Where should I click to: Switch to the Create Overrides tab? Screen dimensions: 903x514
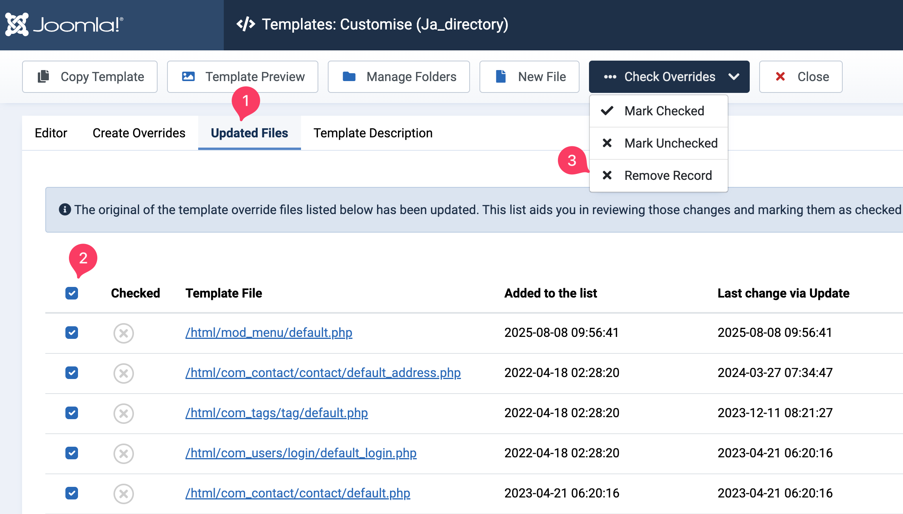pyautogui.click(x=139, y=133)
